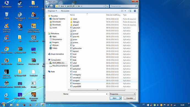Expand the change view options arrow
The image size is (190, 107).
point(125,11)
